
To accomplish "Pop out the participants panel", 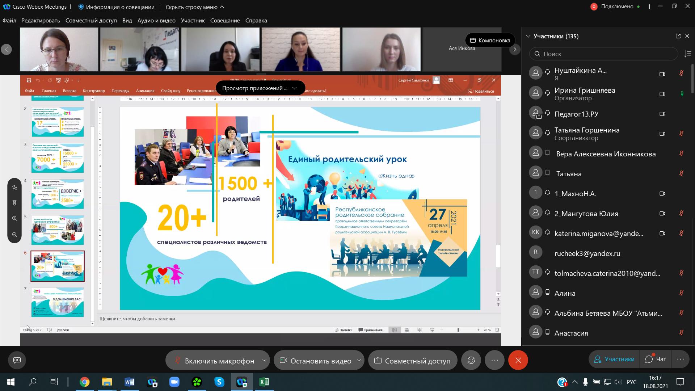I will [x=678, y=36].
